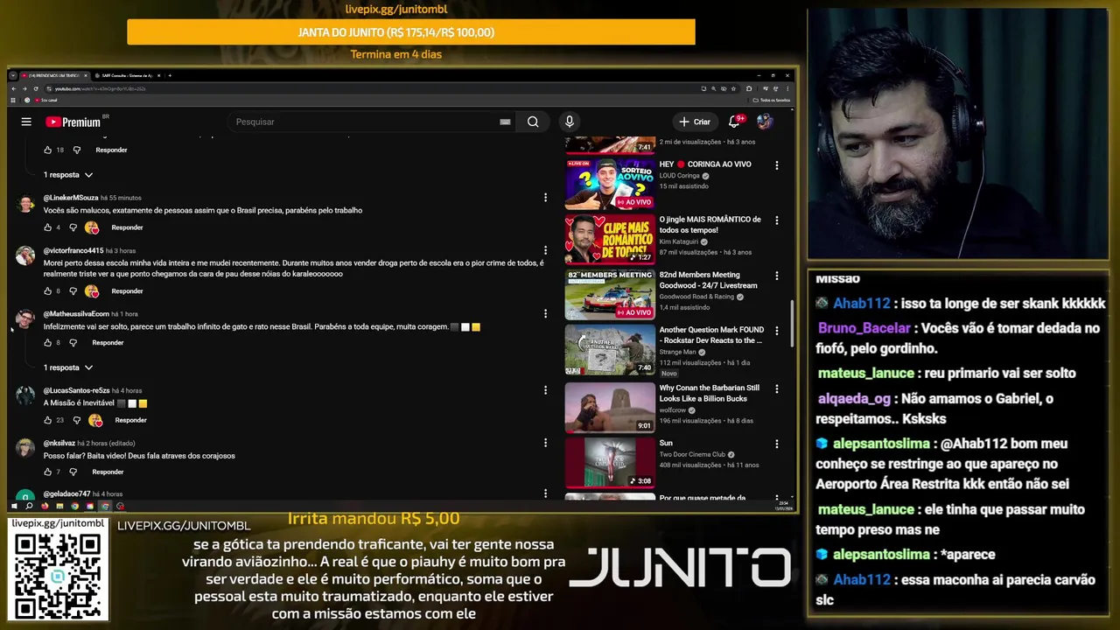Open the on-screen keyboard icon in search box

tap(505, 122)
